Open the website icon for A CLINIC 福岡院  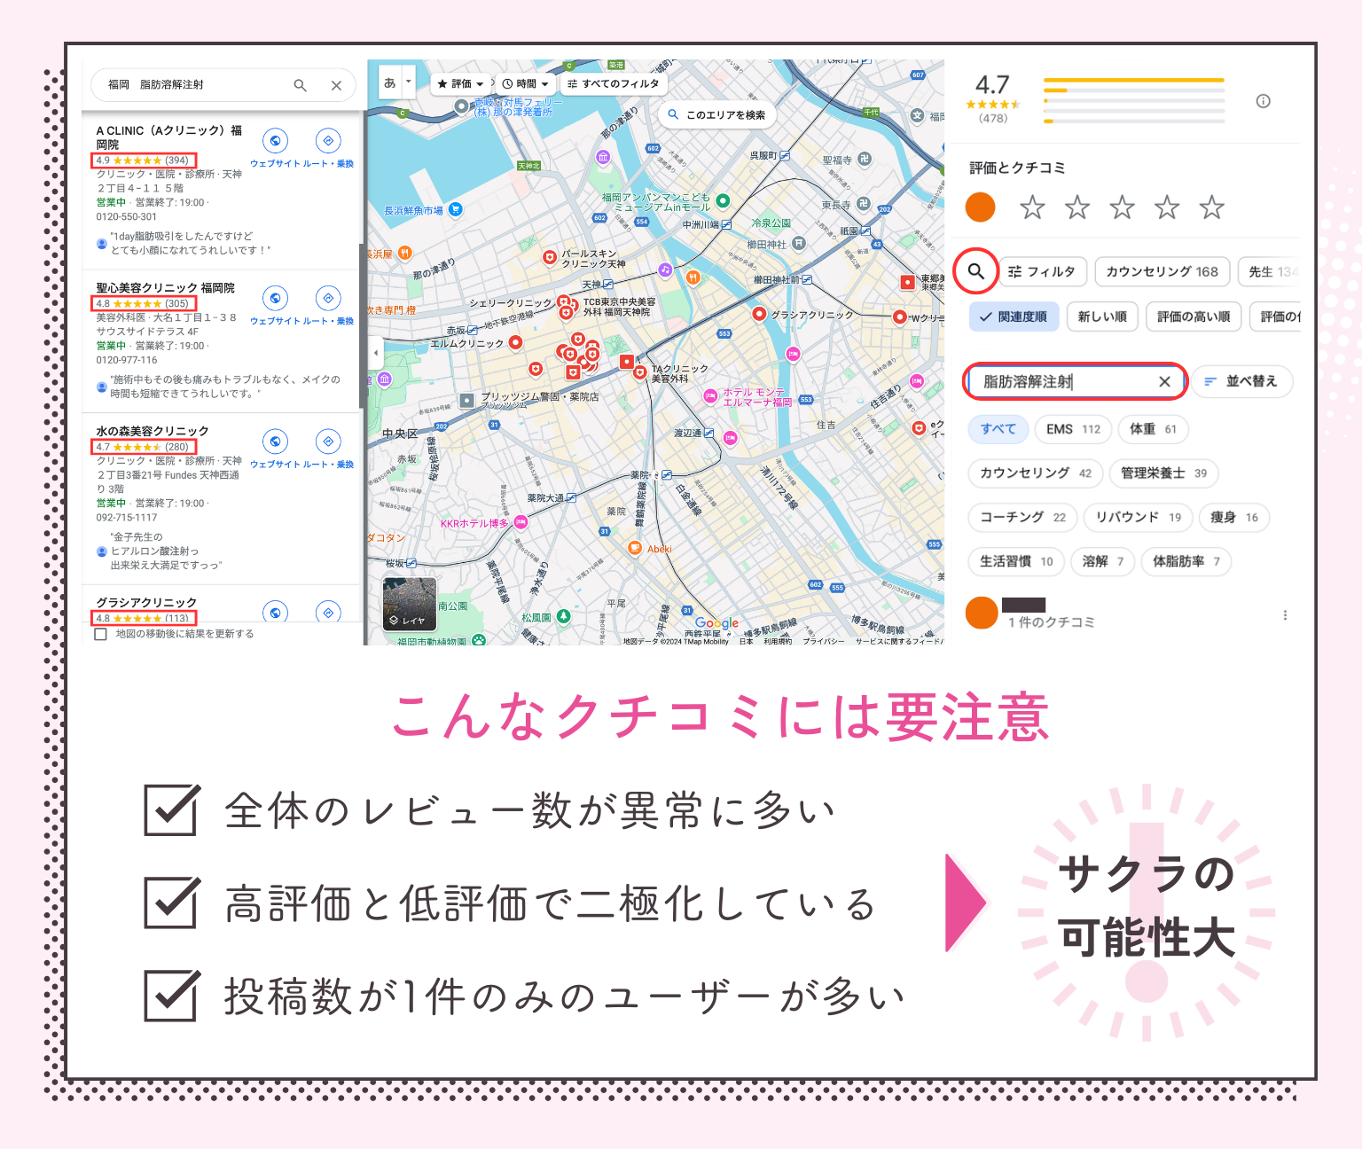pos(275,141)
